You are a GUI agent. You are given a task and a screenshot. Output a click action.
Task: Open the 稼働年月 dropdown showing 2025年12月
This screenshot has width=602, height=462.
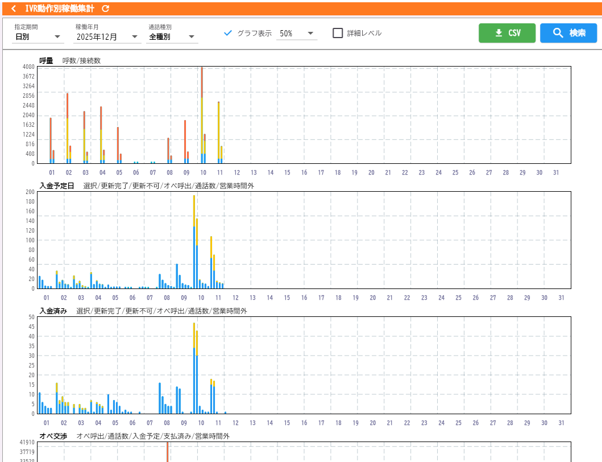(107, 36)
